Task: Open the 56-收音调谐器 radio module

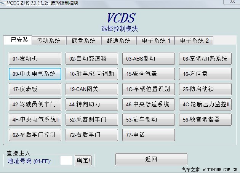Action: (x=205, y=120)
